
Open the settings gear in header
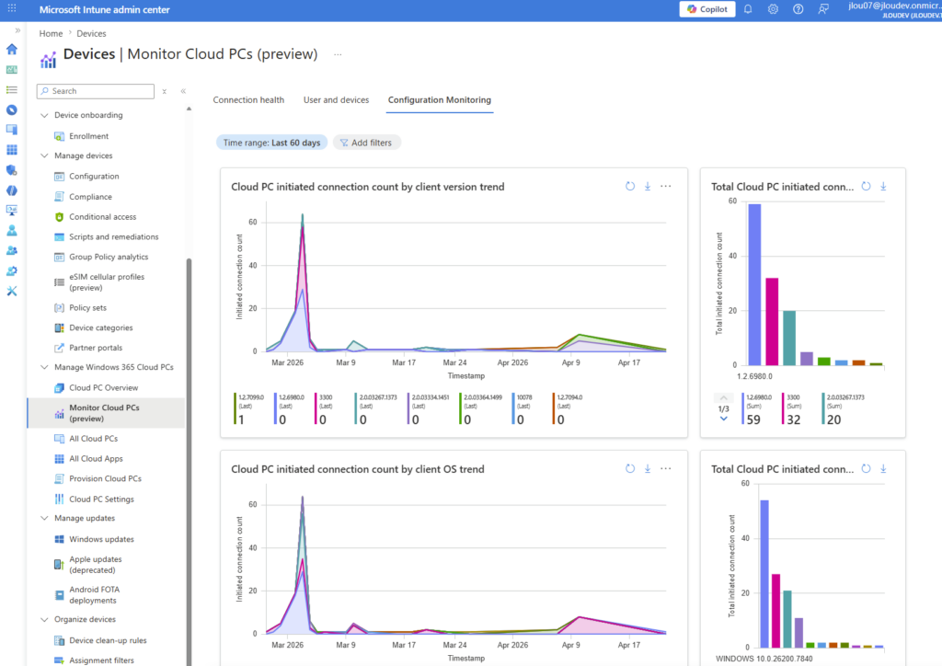[x=773, y=9]
